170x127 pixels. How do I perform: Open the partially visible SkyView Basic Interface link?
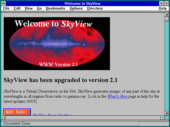click(52, 115)
